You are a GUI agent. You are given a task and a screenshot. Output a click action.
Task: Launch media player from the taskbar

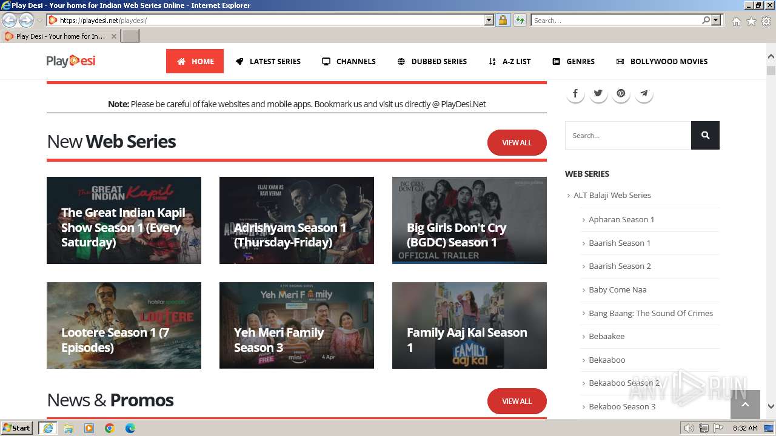tap(89, 428)
